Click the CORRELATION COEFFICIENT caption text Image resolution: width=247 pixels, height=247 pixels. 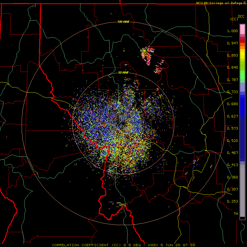(x=80, y=245)
